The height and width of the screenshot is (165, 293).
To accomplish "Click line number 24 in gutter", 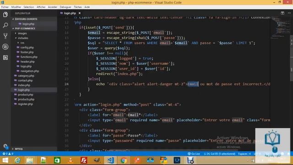I will pyautogui.click(x=66, y=84).
